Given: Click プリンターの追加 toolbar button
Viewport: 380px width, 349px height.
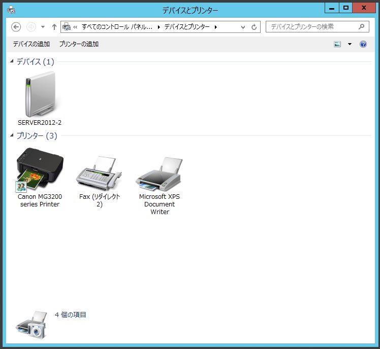Looking at the screenshot, I should [x=79, y=44].
